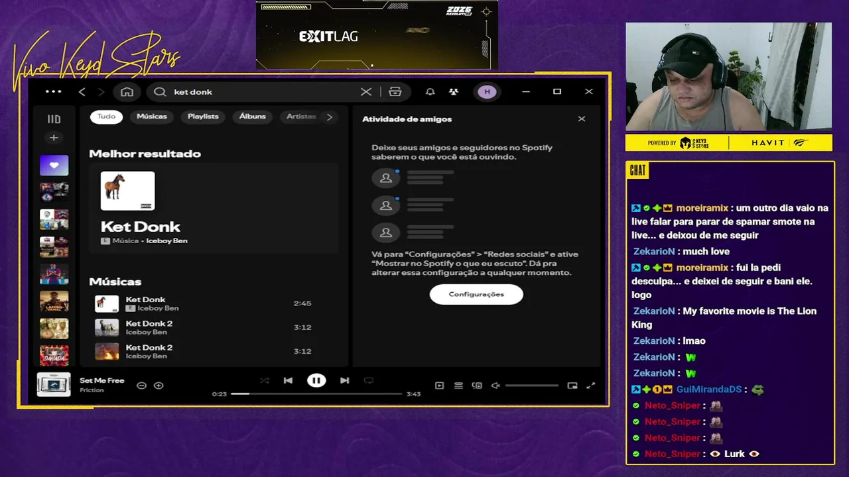Go back to previous Spotify page
The image size is (849, 477).
(82, 92)
